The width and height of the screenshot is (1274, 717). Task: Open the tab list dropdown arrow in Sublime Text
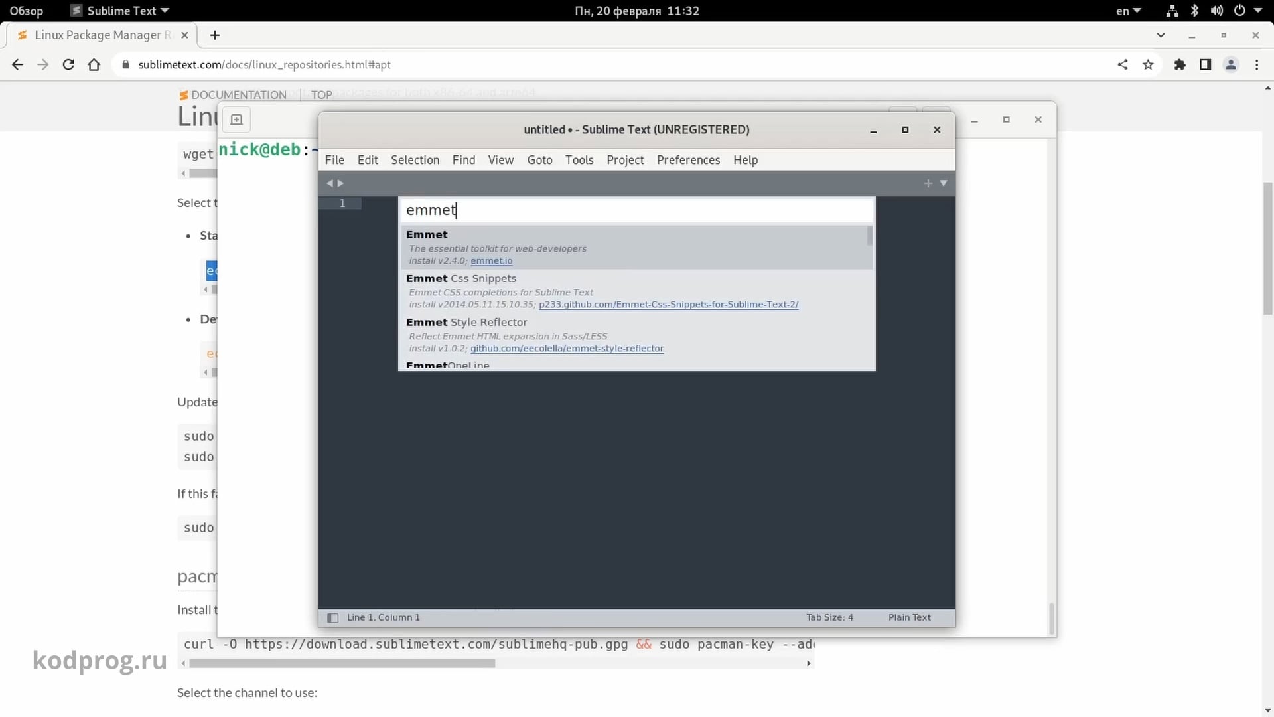click(944, 183)
